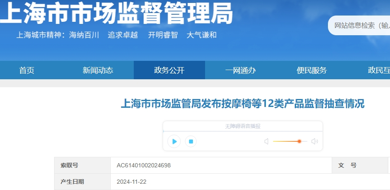Viewport: 390px width, 190px height.
Task: Click the article headline about 按摩椅等12类产品
Action: 243,104
